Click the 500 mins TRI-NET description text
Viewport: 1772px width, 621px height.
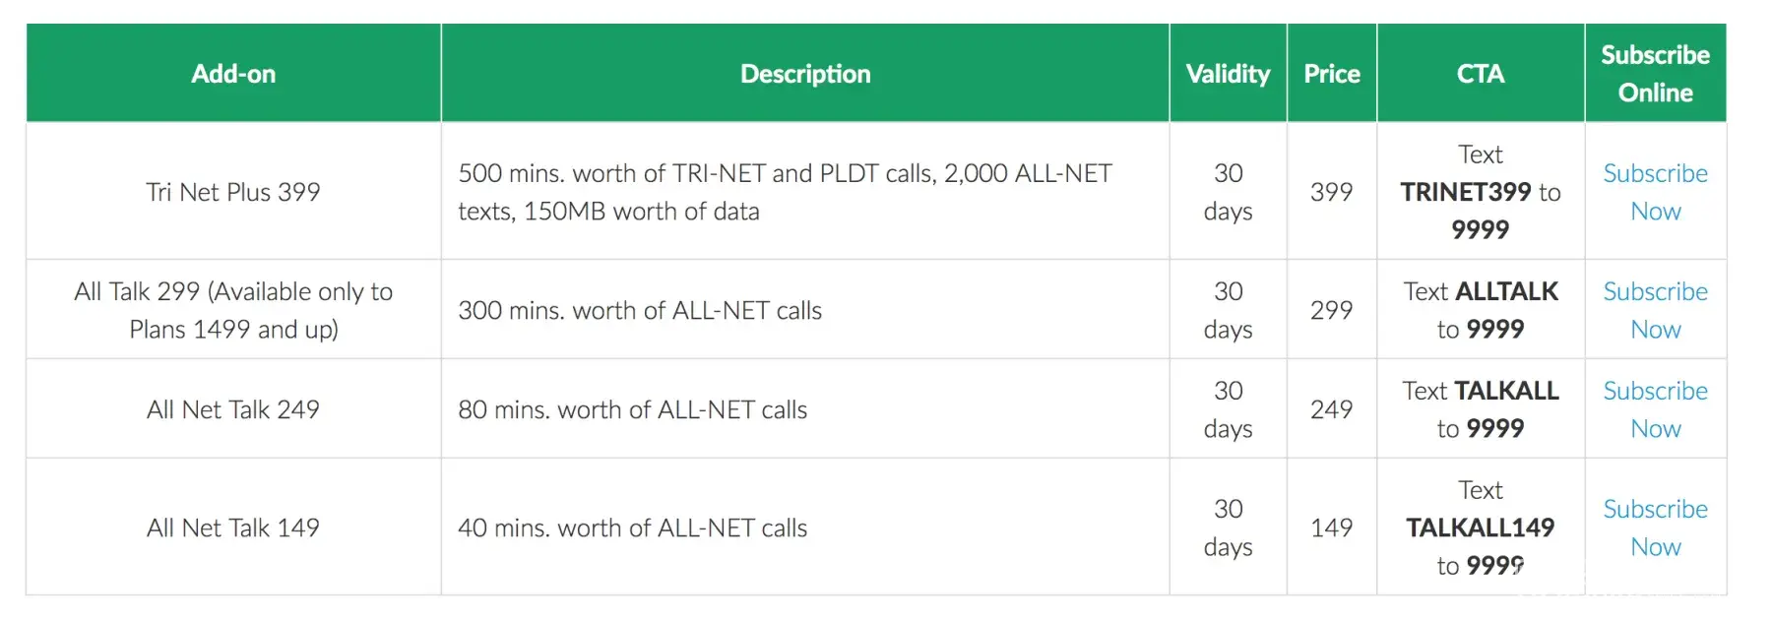[785, 192]
